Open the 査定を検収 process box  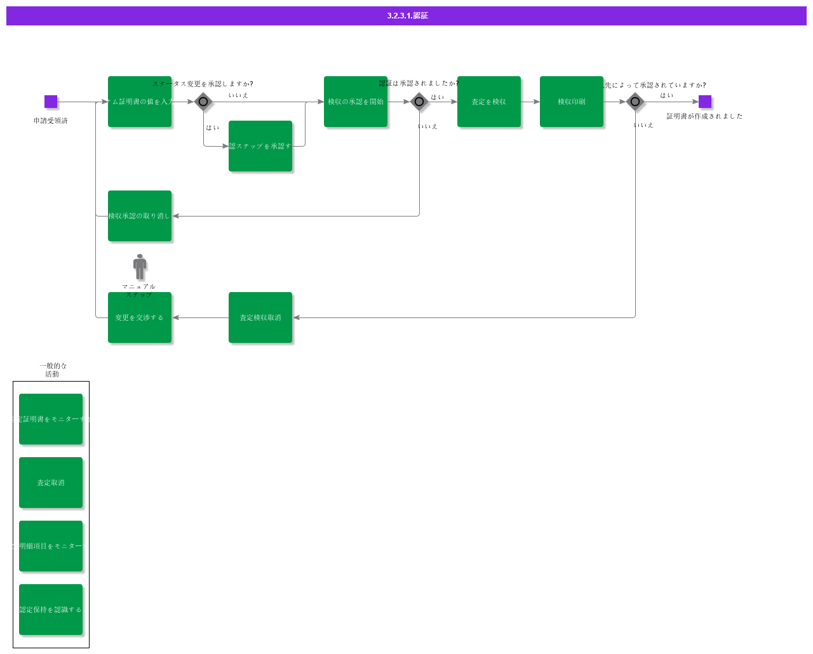pyautogui.click(x=489, y=102)
